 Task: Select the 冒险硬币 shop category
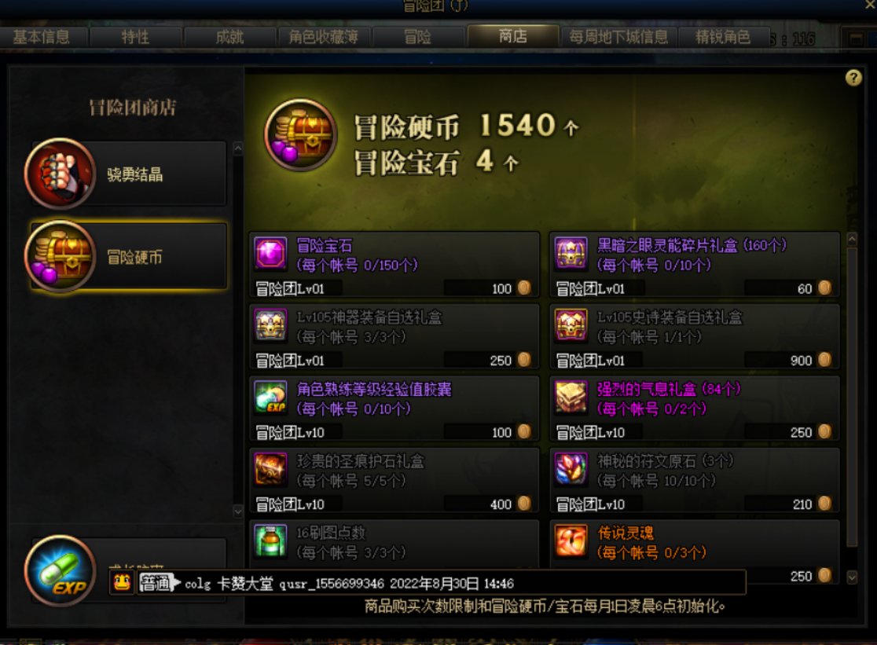tap(127, 257)
